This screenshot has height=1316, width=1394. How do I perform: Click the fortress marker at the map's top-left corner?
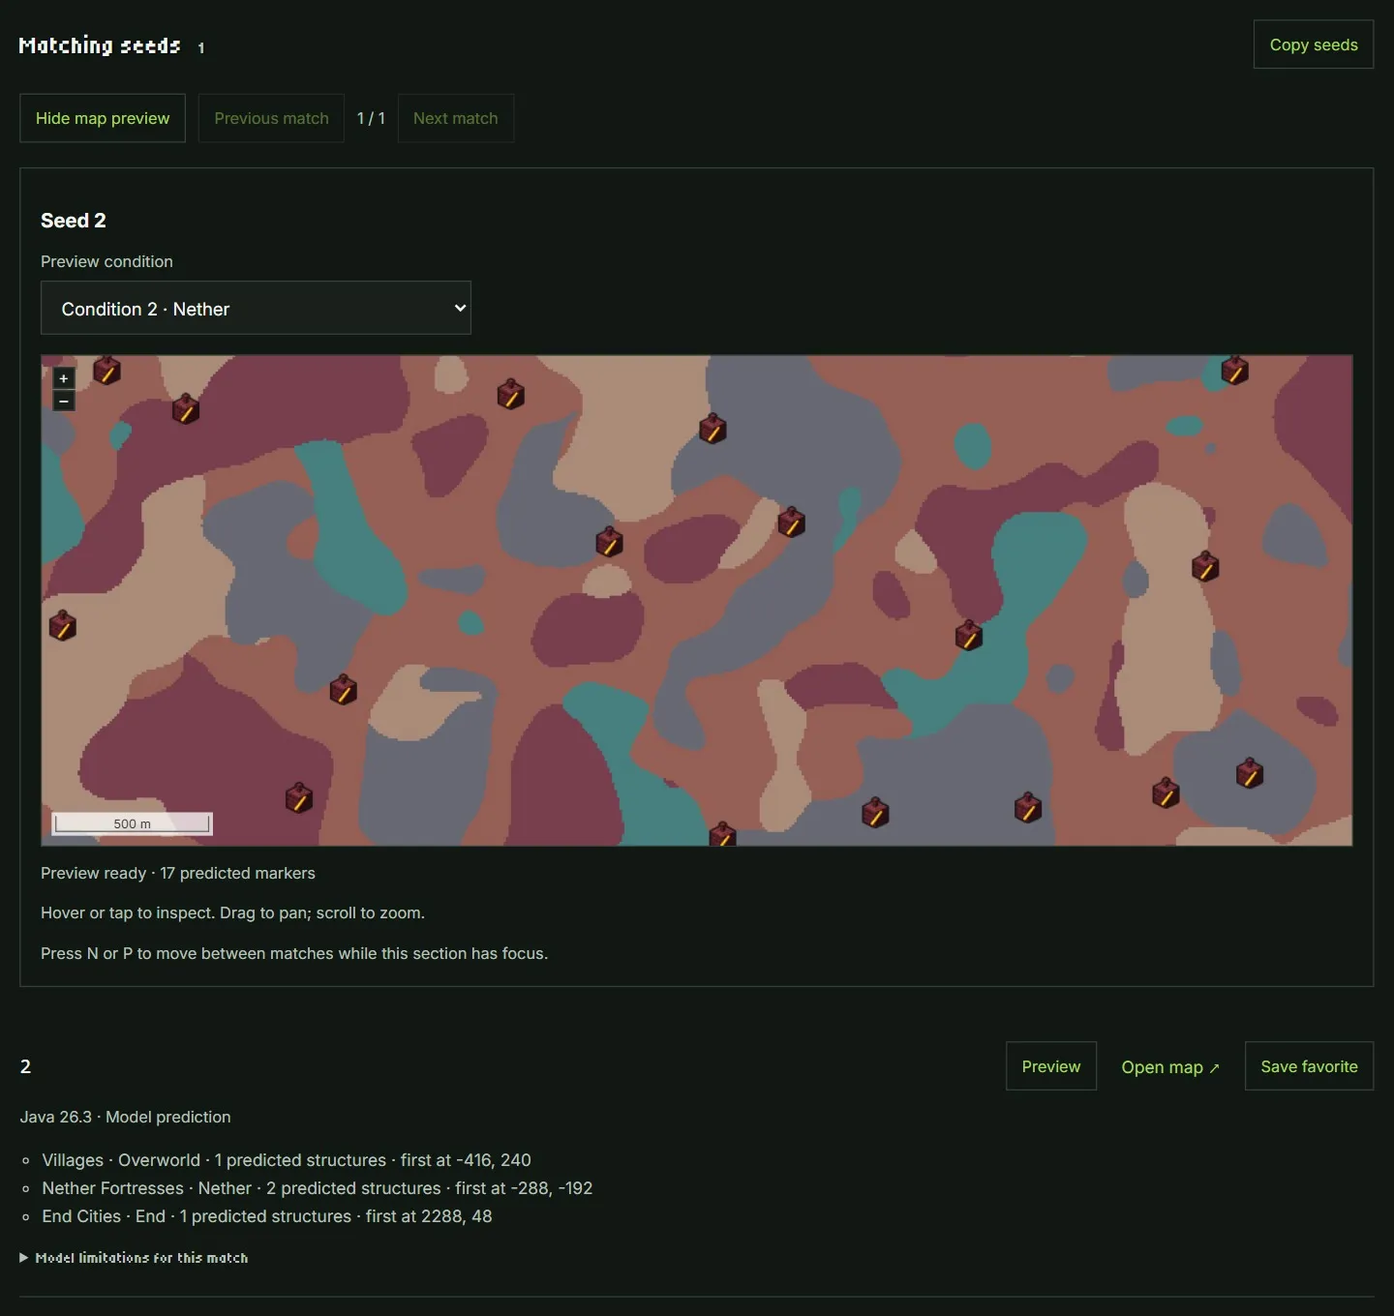click(x=106, y=369)
